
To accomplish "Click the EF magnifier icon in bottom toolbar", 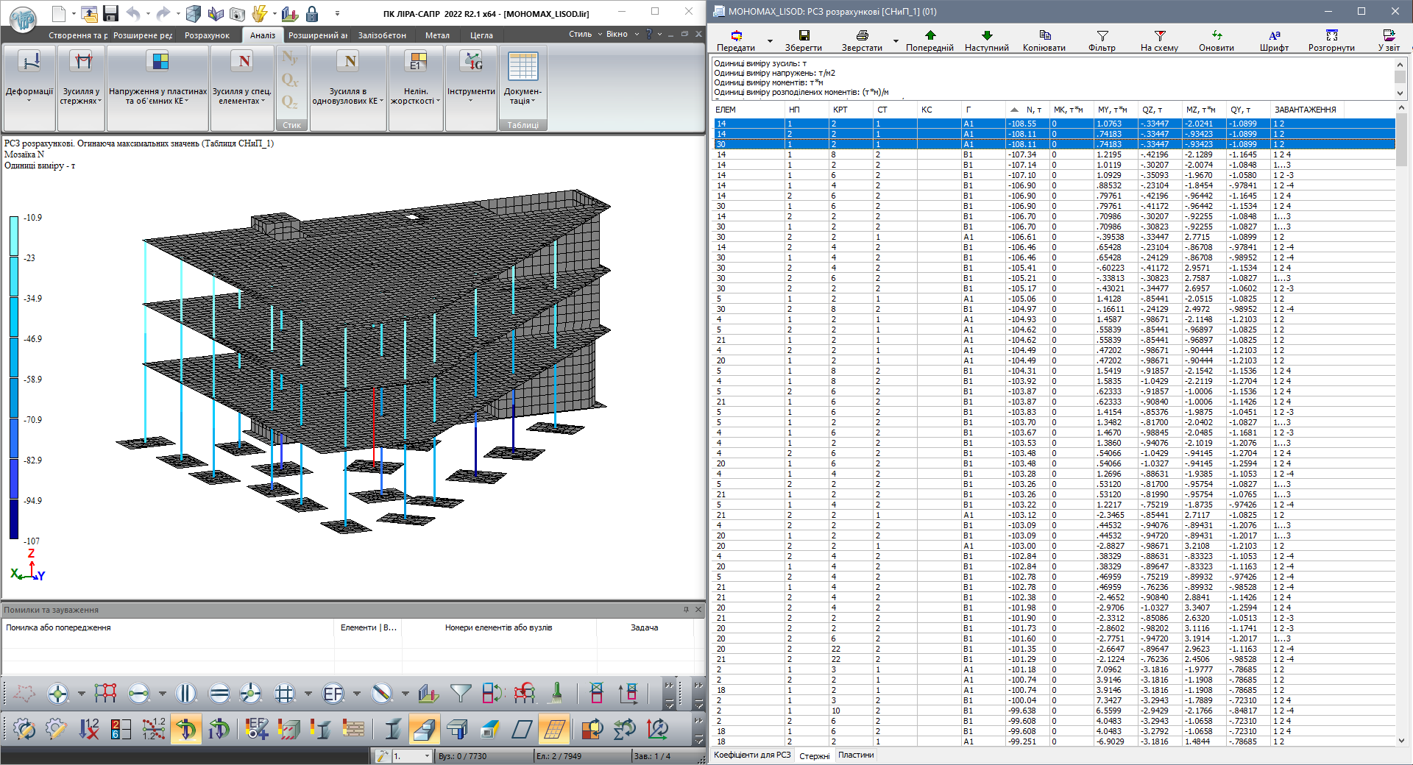I will (x=333, y=693).
